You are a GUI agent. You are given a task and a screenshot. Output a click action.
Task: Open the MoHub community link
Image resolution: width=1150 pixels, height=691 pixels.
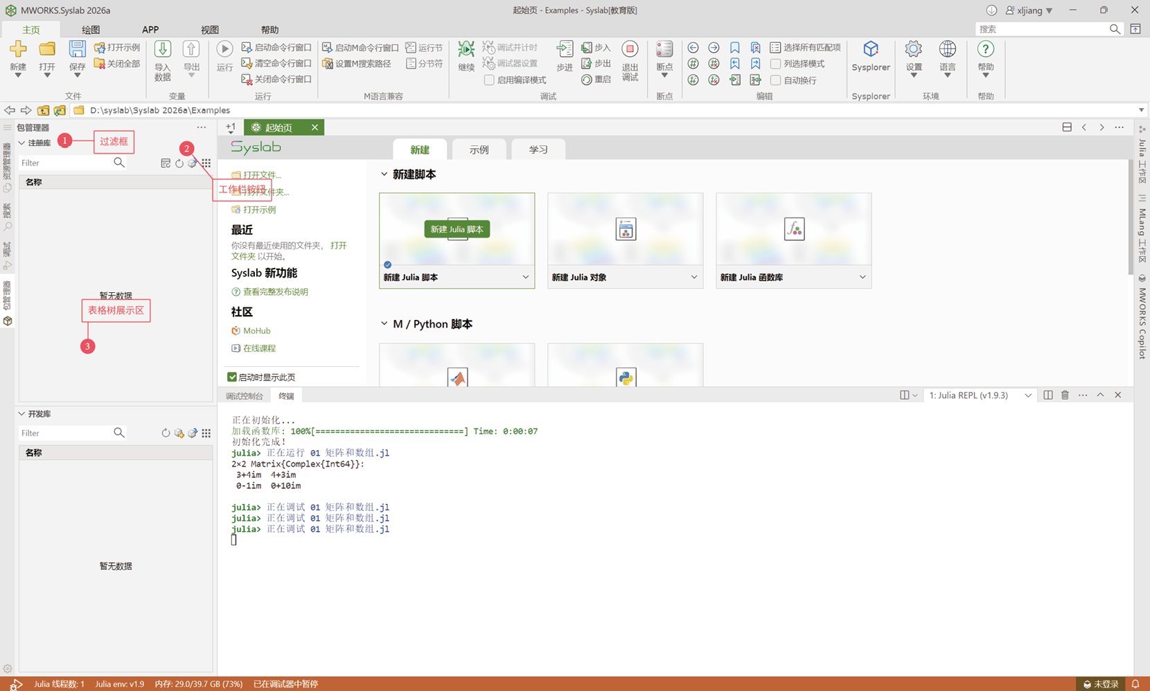(x=256, y=331)
